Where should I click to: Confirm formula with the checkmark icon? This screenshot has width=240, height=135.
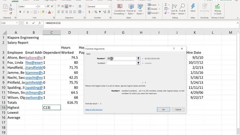pyautogui.click(x=33, y=23)
